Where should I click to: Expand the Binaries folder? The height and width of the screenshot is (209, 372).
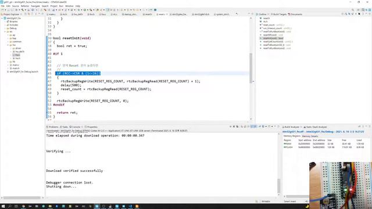(5, 21)
